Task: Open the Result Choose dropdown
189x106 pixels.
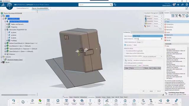Action: pyautogui.click(x=158, y=26)
